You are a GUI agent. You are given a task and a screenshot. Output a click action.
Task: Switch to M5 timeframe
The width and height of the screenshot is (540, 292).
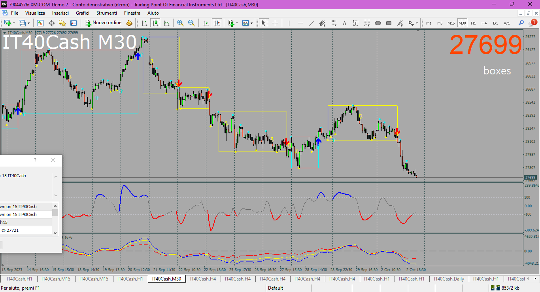(x=440, y=23)
